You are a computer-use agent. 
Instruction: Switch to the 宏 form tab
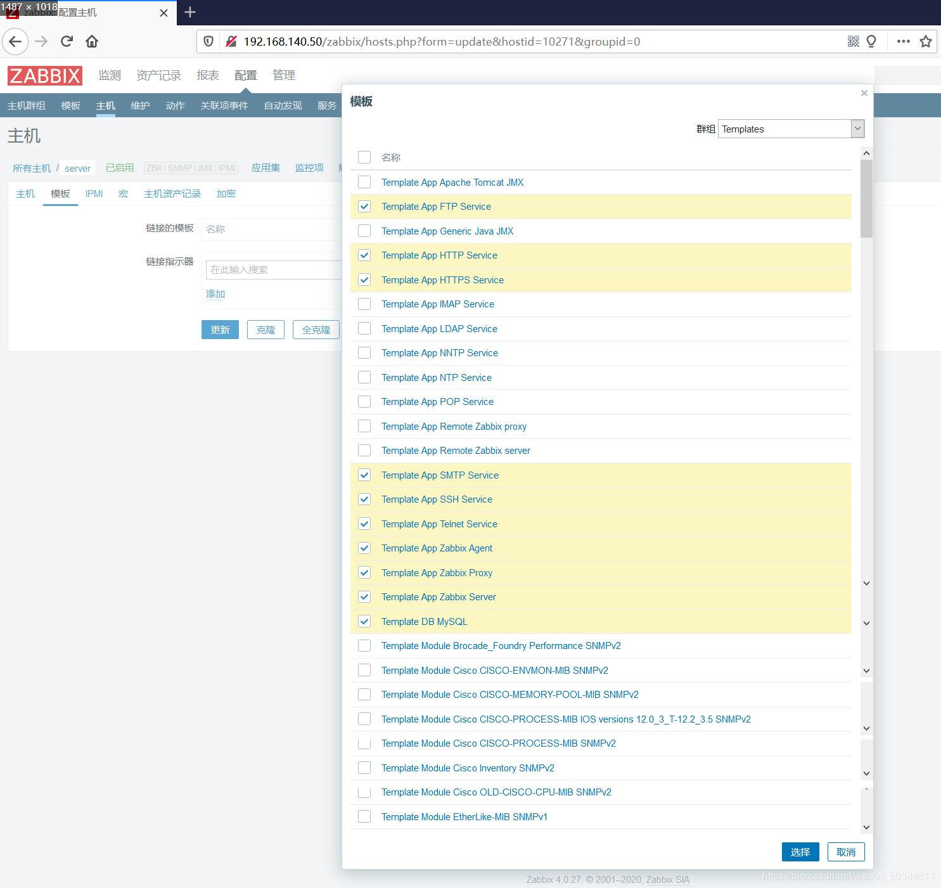(123, 194)
